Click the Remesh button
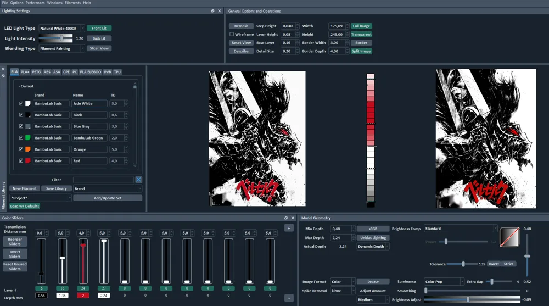This screenshot has width=549, height=306. point(241,26)
